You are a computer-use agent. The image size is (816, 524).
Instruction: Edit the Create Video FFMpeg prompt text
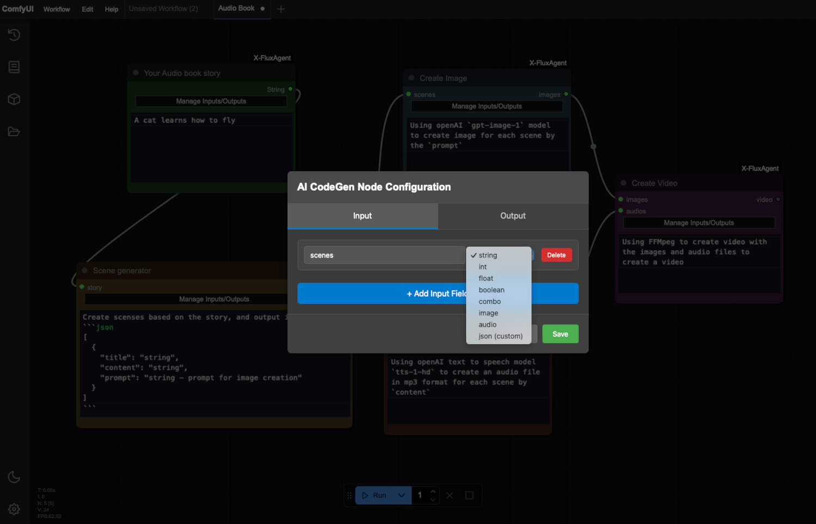(699, 263)
